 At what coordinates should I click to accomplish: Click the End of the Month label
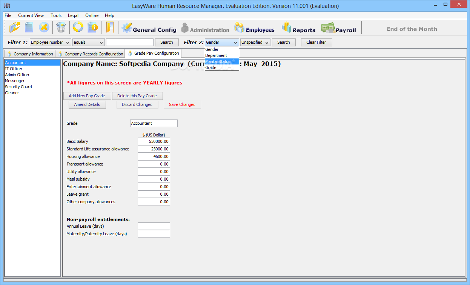coord(412,29)
